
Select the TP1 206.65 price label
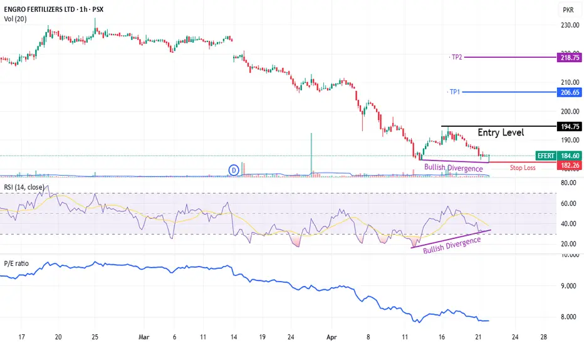[x=570, y=92]
